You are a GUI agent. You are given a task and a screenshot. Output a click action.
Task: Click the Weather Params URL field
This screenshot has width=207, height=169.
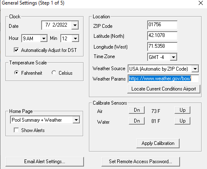pos(163,78)
